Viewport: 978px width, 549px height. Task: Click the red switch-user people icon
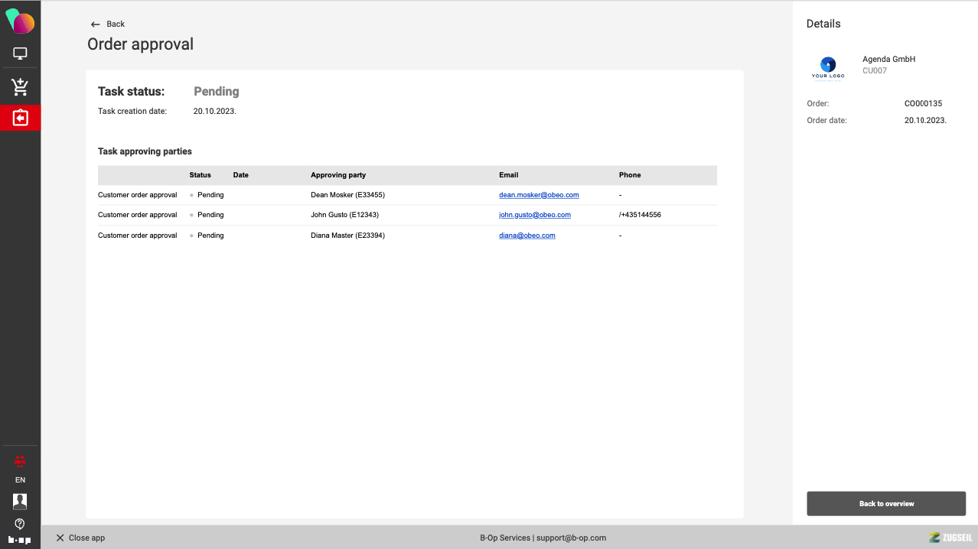(20, 460)
